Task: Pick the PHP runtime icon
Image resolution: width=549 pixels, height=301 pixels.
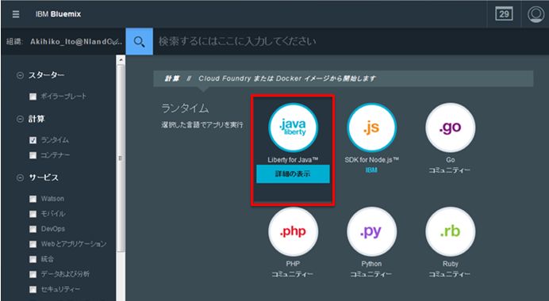Action: (x=293, y=231)
